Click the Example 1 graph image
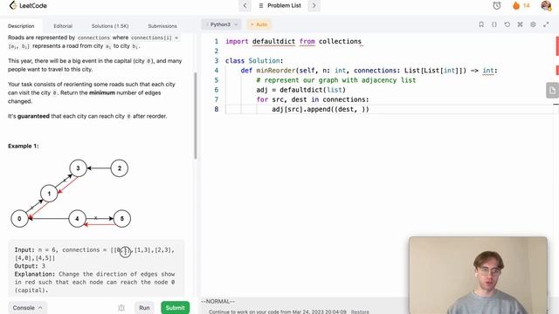559x314 pixels. pos(71,194)
